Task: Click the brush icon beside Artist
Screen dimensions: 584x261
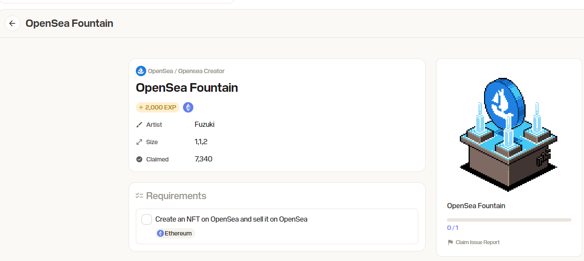Action: (139, 125)
